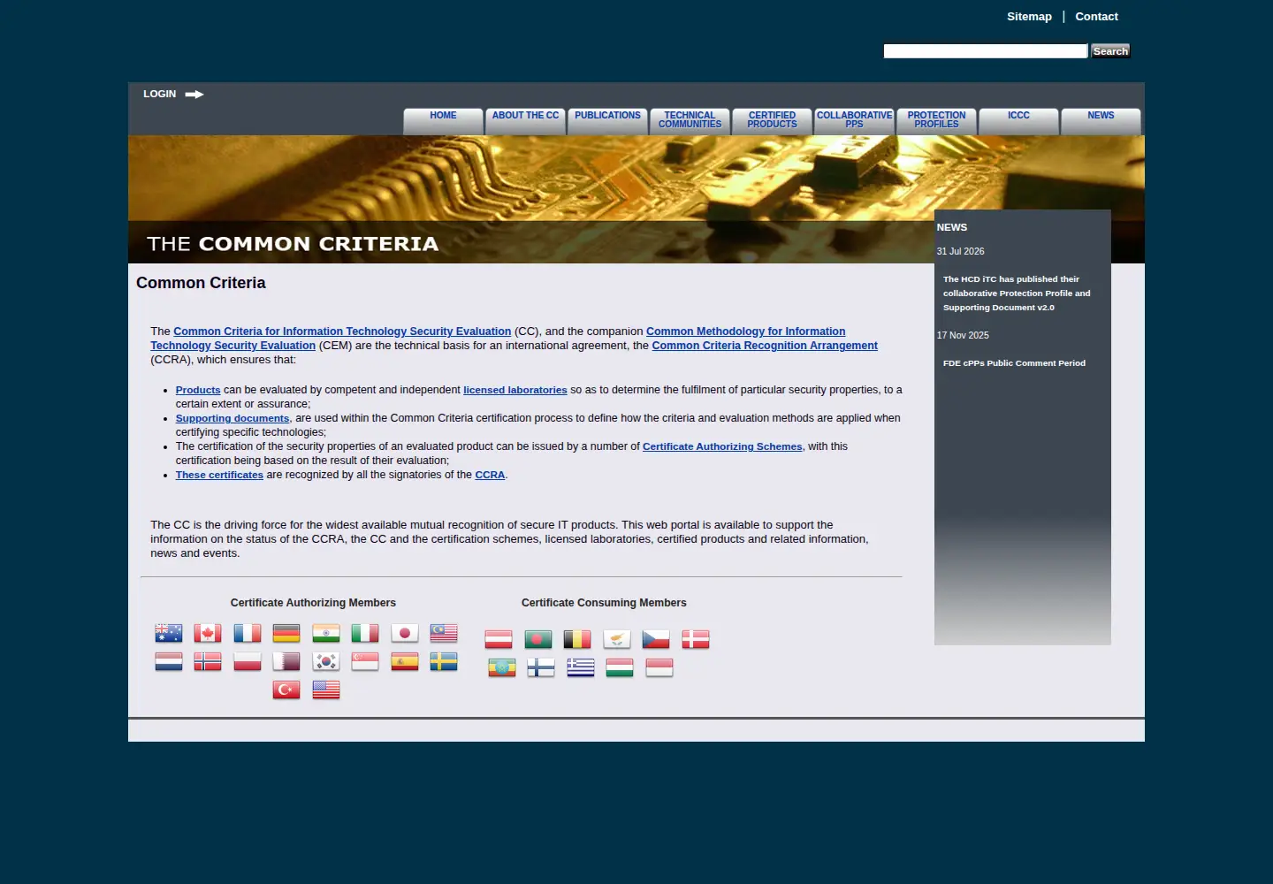
Task: Select the Norway flag icon
Action: (208, 661)
